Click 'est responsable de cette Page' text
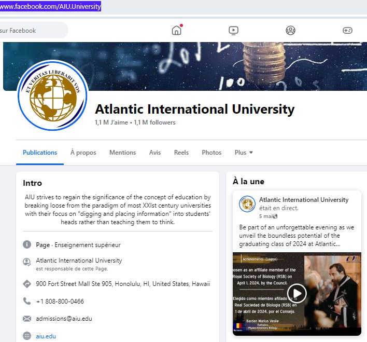The height and width of the screenshot is (342, 367). tap(72, 269)
